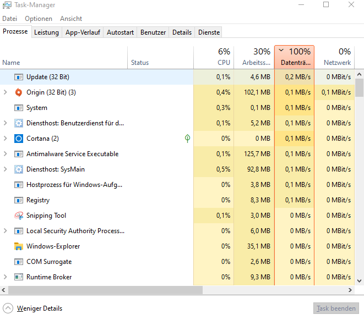Click the Weniger Details link text
The width and height of the screenshot is (364, 320).
pyautogui.click(x=40, y=308)
